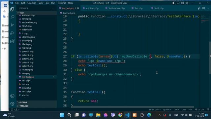The width and height of the screenshot is (211, 119).
Task: Open the Selection menu
Action: tap(32, 3)
